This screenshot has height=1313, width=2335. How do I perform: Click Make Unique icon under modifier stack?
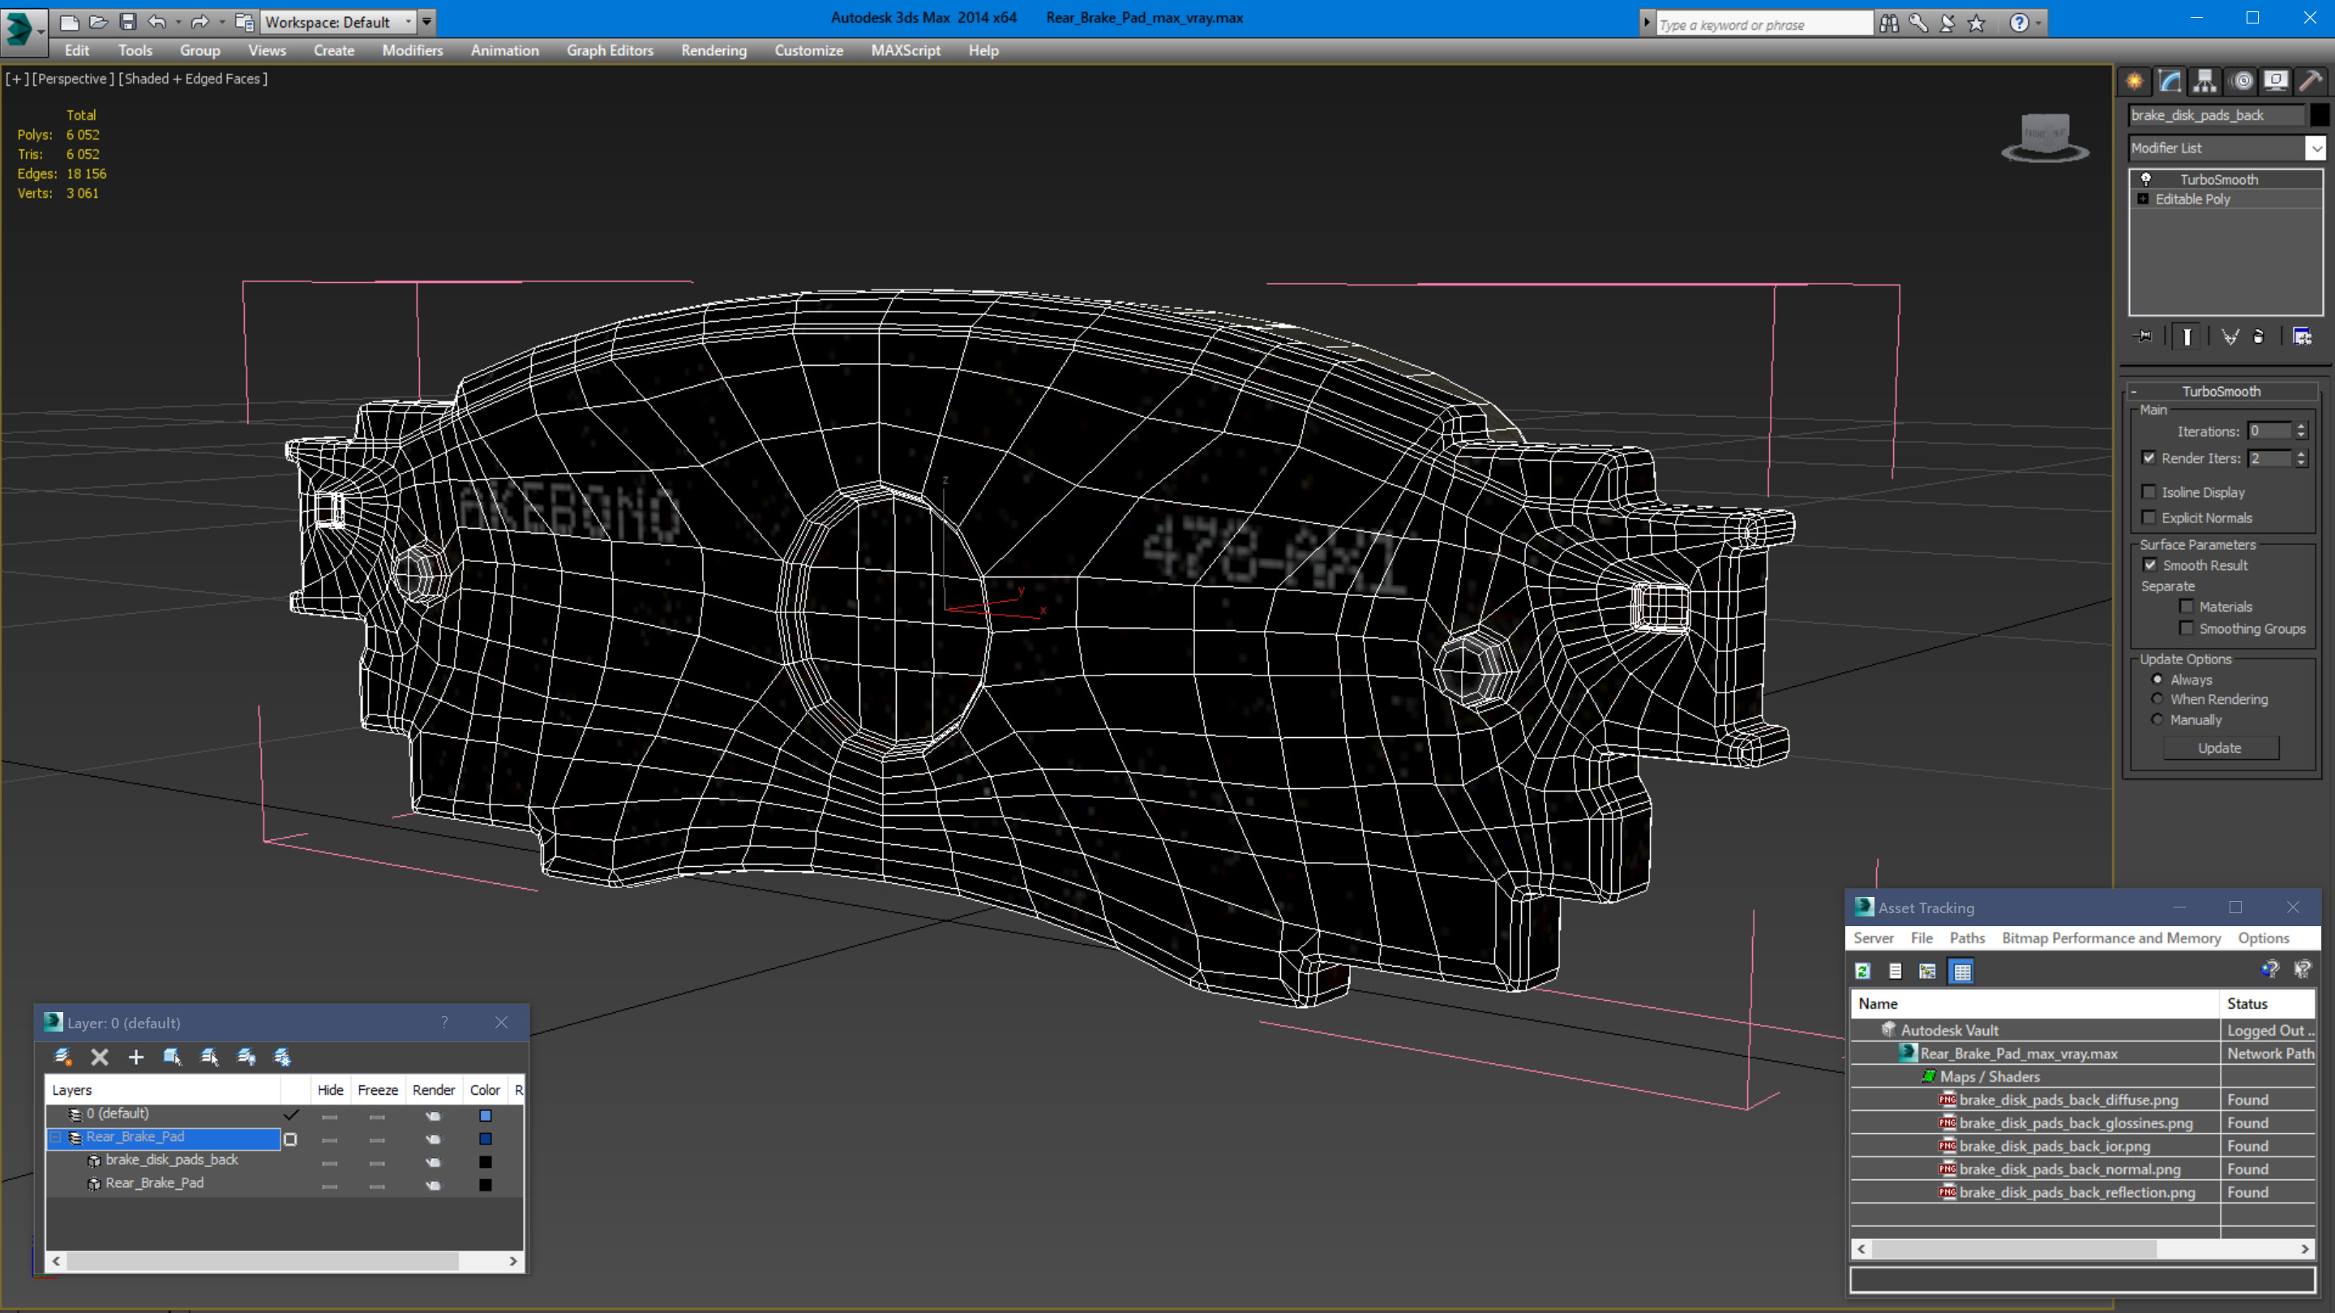coord(2230,337)
